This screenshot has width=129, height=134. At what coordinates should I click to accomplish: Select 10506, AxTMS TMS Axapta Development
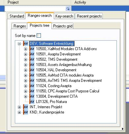click(x=69, y=81)
